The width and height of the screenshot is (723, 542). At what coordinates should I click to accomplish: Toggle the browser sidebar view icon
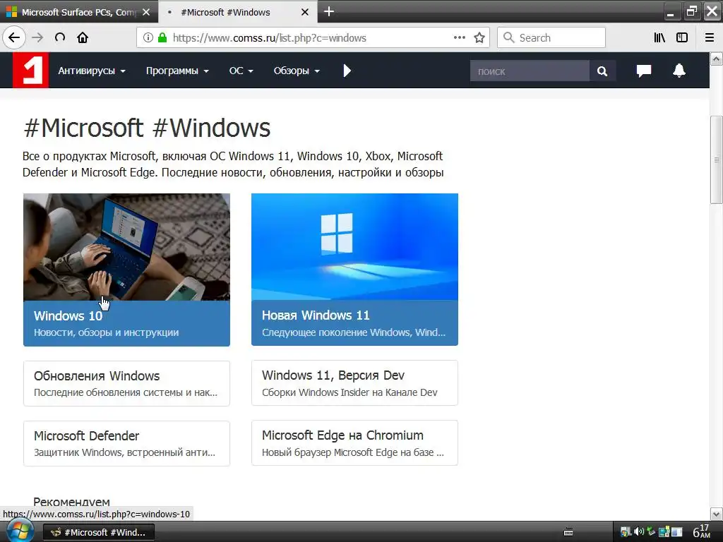click(x=682, y=38)
